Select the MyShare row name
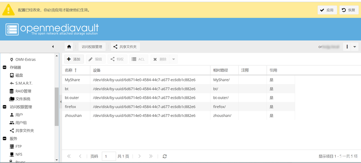Viewport: 361px width, 163px height. (x=72, y=80)
